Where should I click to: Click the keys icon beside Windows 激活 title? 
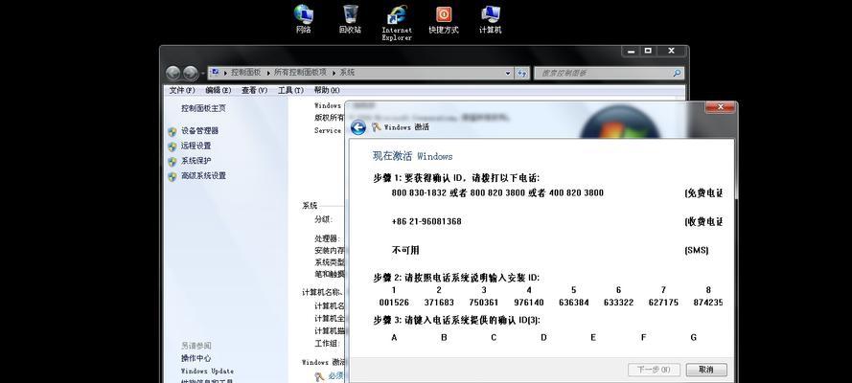coord(376,127)
